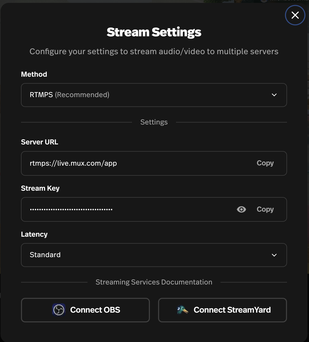Screen dimensions: 309x342
Task: Click Connect OBS
Action: coord(85,310)
